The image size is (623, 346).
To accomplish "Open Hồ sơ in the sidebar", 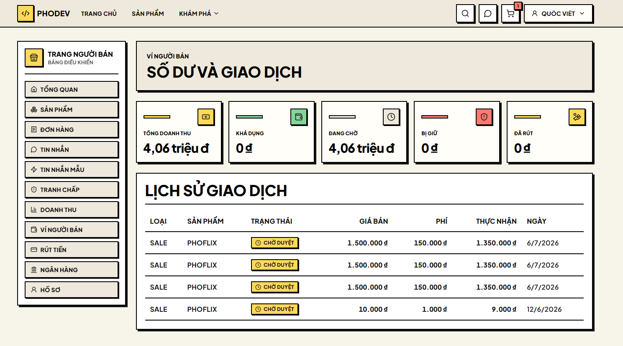I will click(72, 290).
